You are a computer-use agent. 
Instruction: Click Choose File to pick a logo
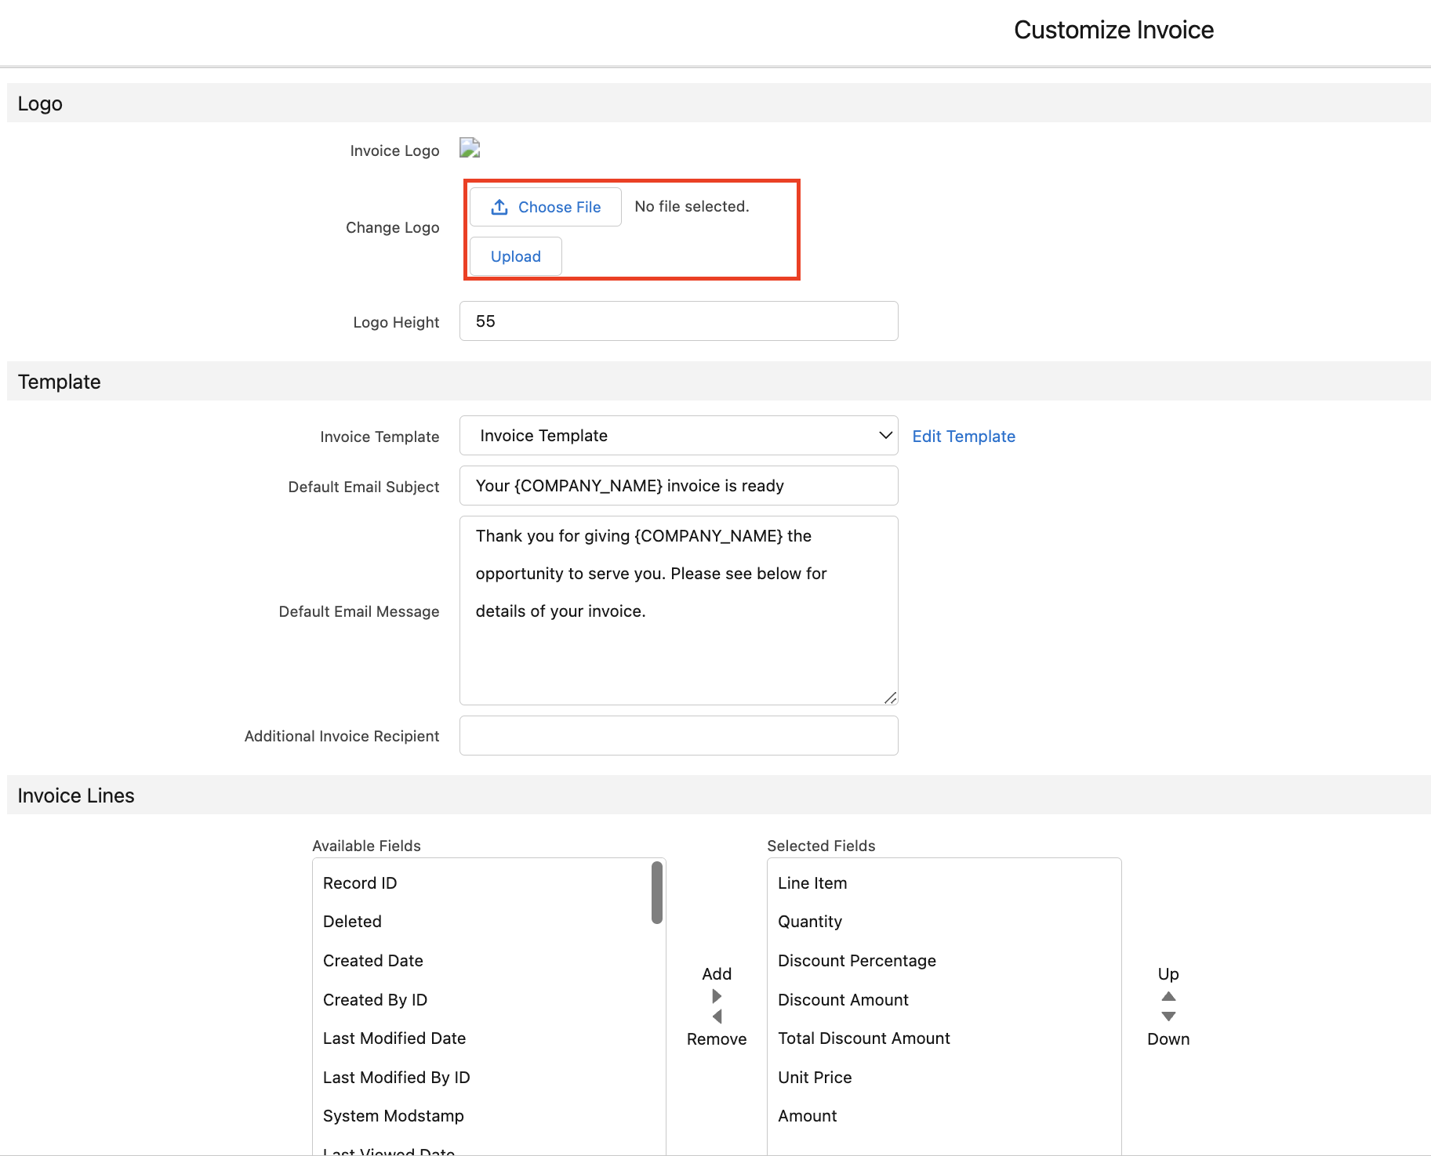(x=546, y=207)
